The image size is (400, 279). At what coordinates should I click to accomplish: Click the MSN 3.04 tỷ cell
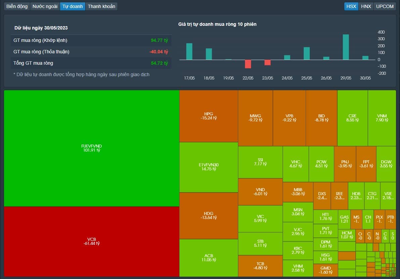pyautogui.click(x=298, y=212)
